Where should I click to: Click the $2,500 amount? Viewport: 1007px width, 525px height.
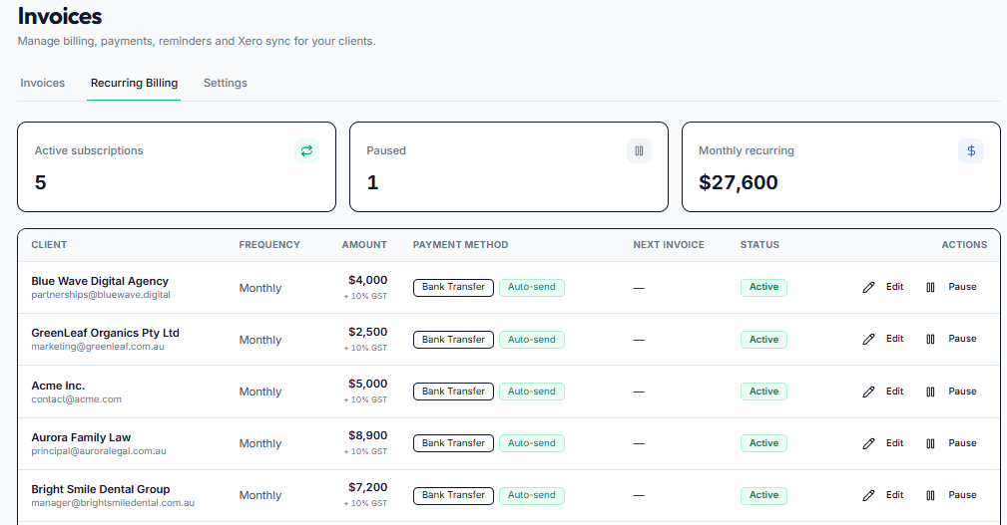(367, 332)
